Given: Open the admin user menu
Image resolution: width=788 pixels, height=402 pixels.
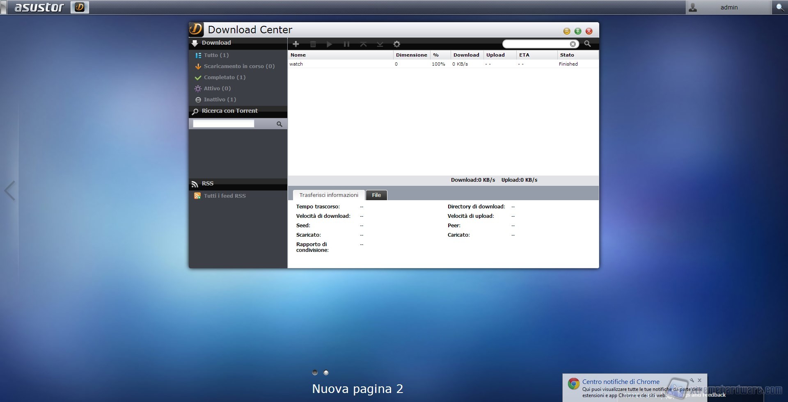Looking at the screenshot, I should click(728, 7).
